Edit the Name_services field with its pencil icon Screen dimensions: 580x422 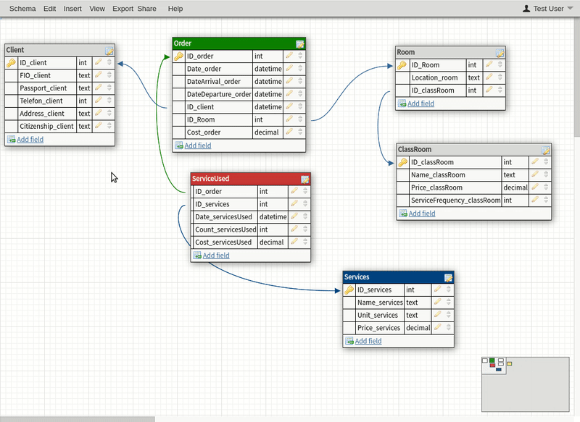click(x=439, y=303)
